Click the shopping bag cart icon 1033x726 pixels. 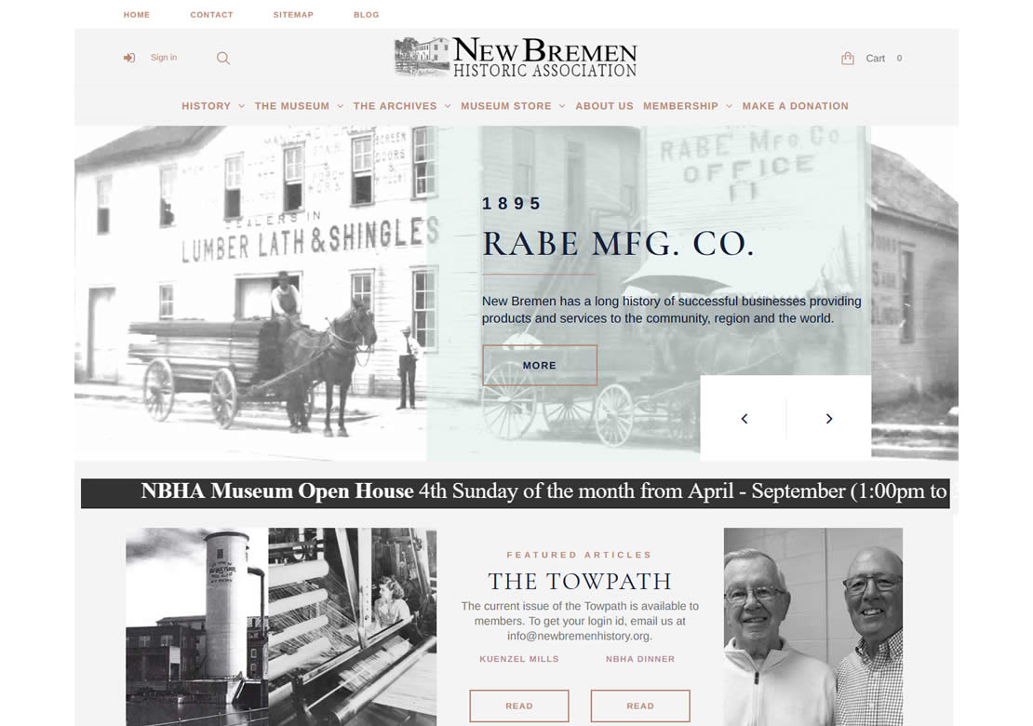[847, 58]
